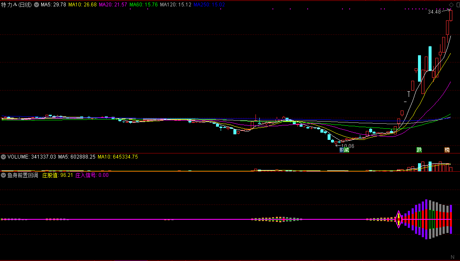Image resolution: width=460 pixels, height=261 pixels.
Task: Click the 财 finance marker on the chart
Action: (342, 150)
